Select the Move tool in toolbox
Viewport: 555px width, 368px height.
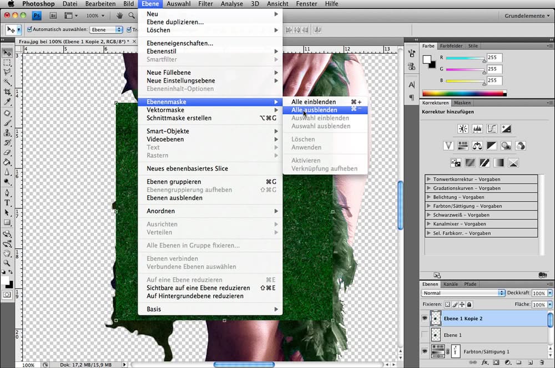click(7, 53)
